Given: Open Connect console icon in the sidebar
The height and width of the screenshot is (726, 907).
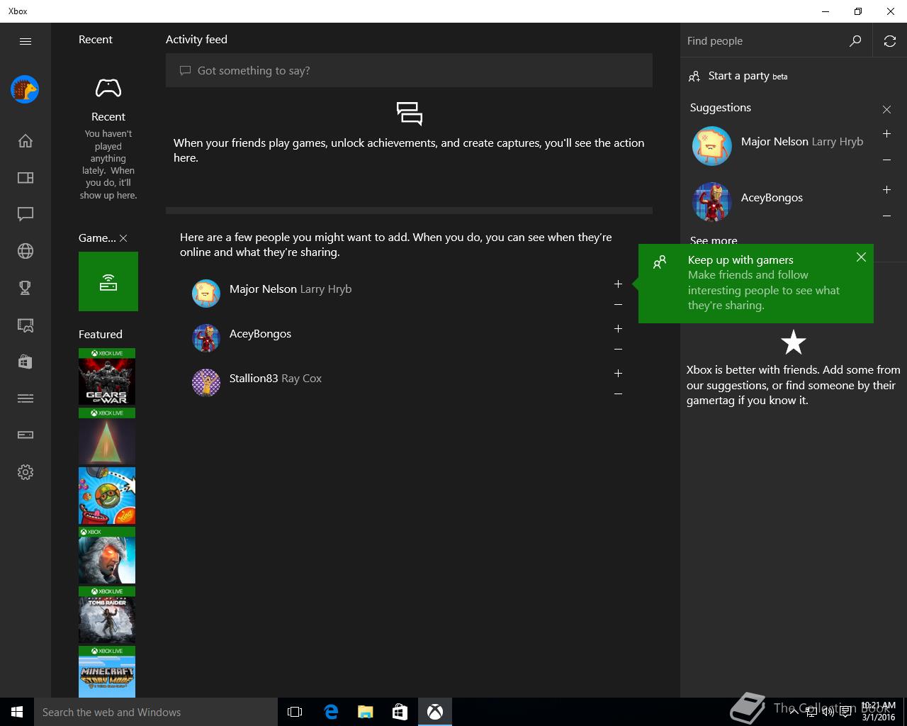Looking at the screenshot, I should click(26, 435).
